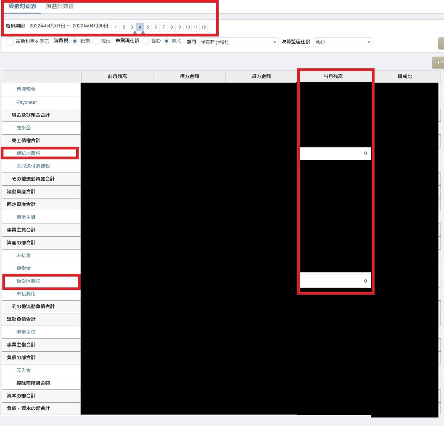
Task: Select month 8 in period selector
Action: pos(172,27)
